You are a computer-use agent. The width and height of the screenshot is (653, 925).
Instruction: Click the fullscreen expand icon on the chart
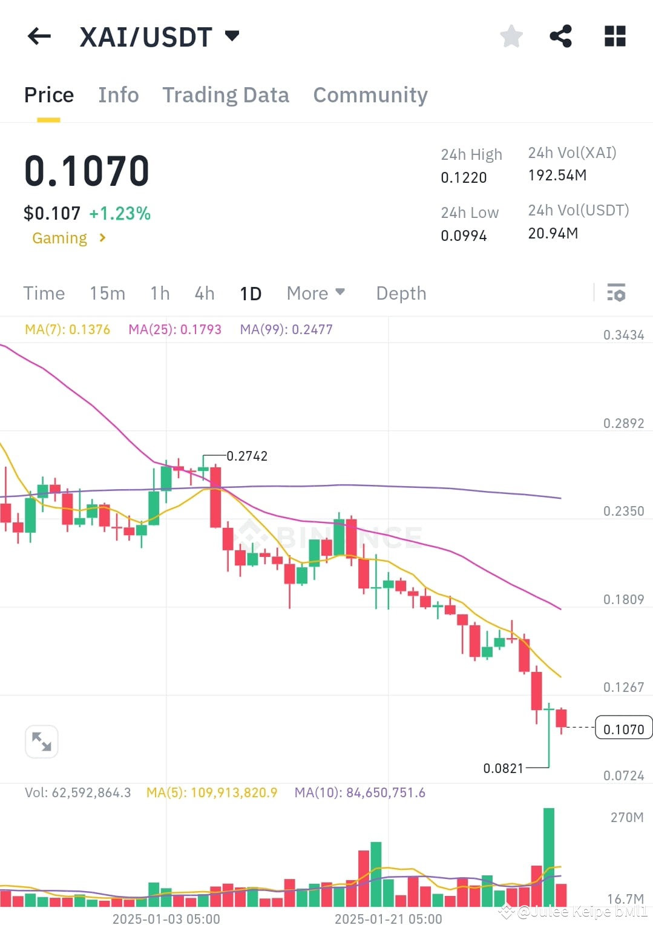click(x=41, y=741)
